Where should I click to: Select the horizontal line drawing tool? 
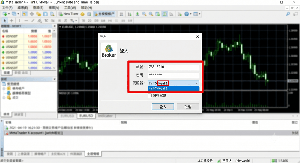click(x=26, y=21)
